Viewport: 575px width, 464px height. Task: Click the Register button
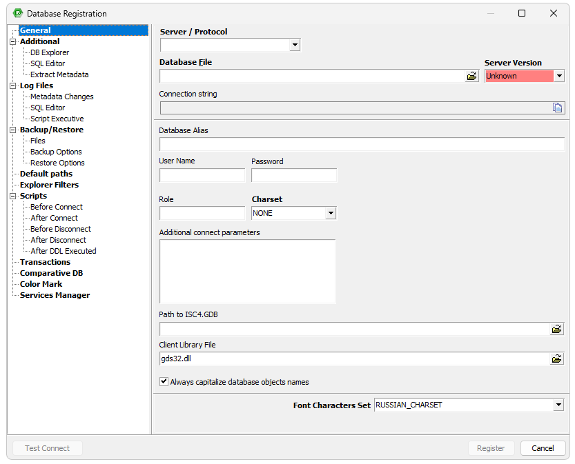491,448
